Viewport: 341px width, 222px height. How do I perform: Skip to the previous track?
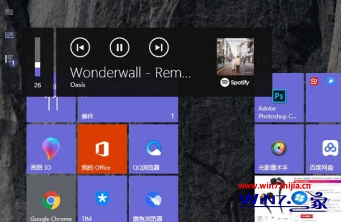click(80, 47)
